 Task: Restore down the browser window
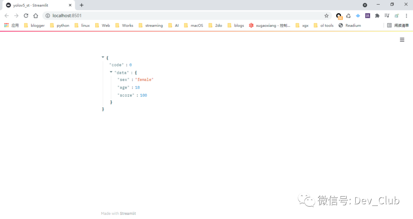point(392,5)
